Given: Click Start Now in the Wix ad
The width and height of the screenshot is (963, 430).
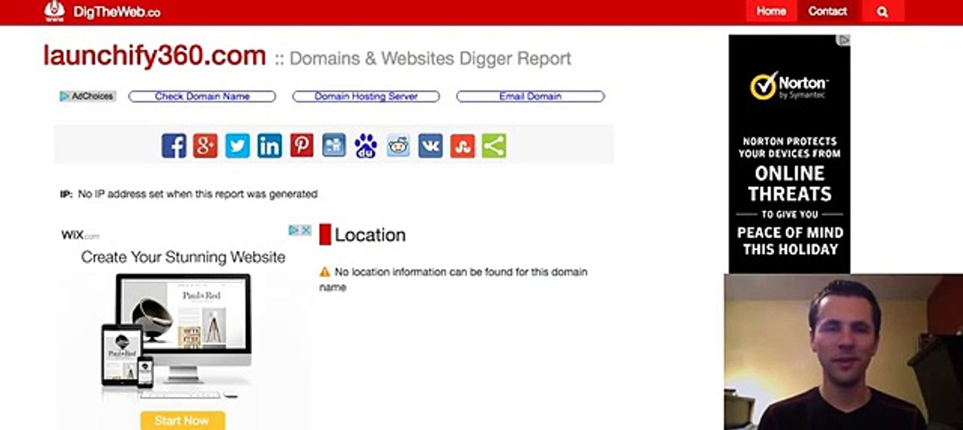Looking at the screenshot, I should click(x=183, y=420).
